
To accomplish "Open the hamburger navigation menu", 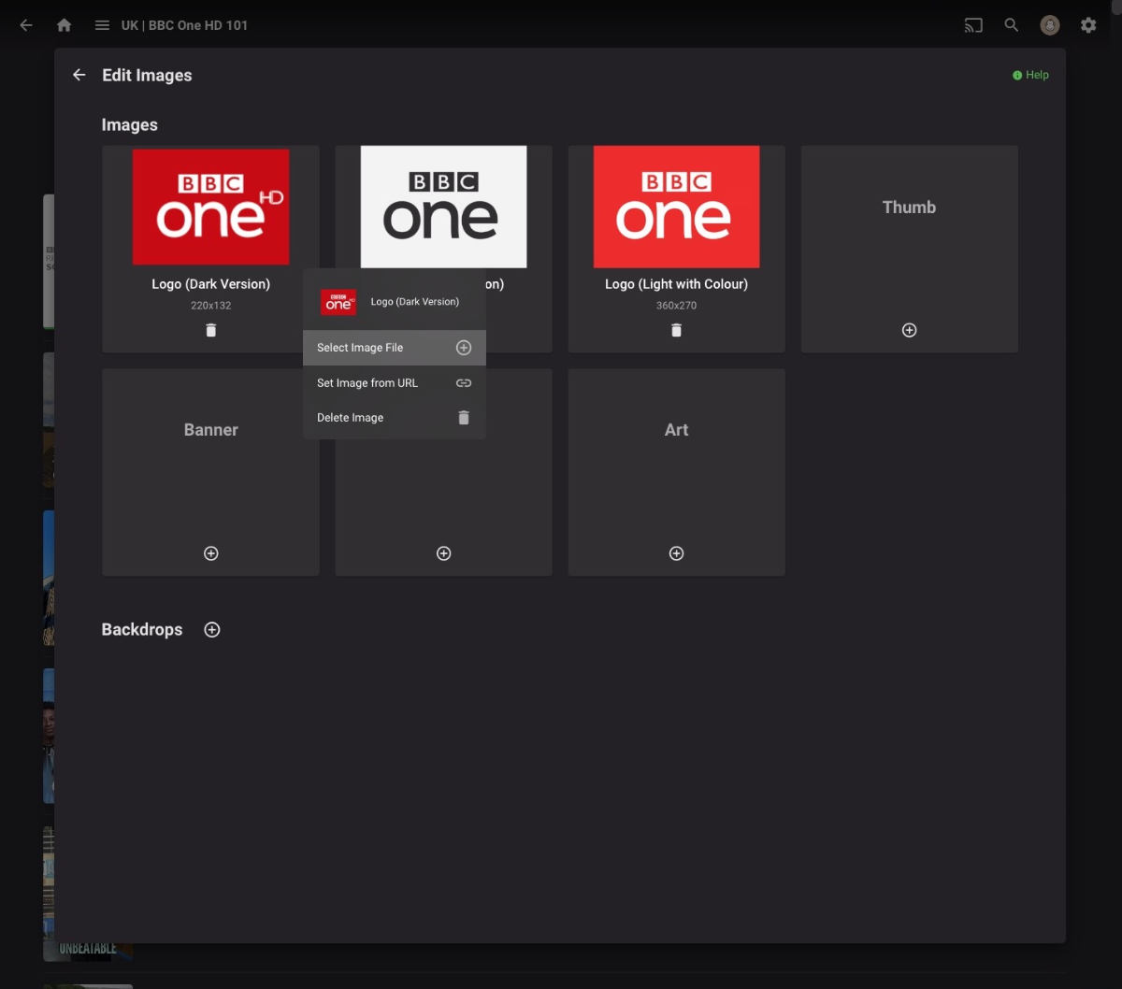I will click(x=102, y=25).
